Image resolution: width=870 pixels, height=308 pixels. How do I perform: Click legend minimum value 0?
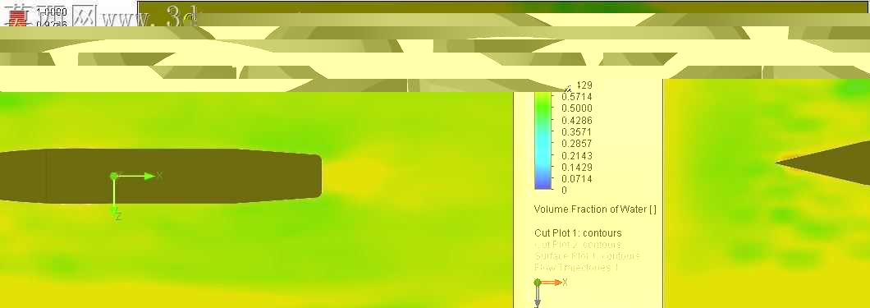(565, 191)
